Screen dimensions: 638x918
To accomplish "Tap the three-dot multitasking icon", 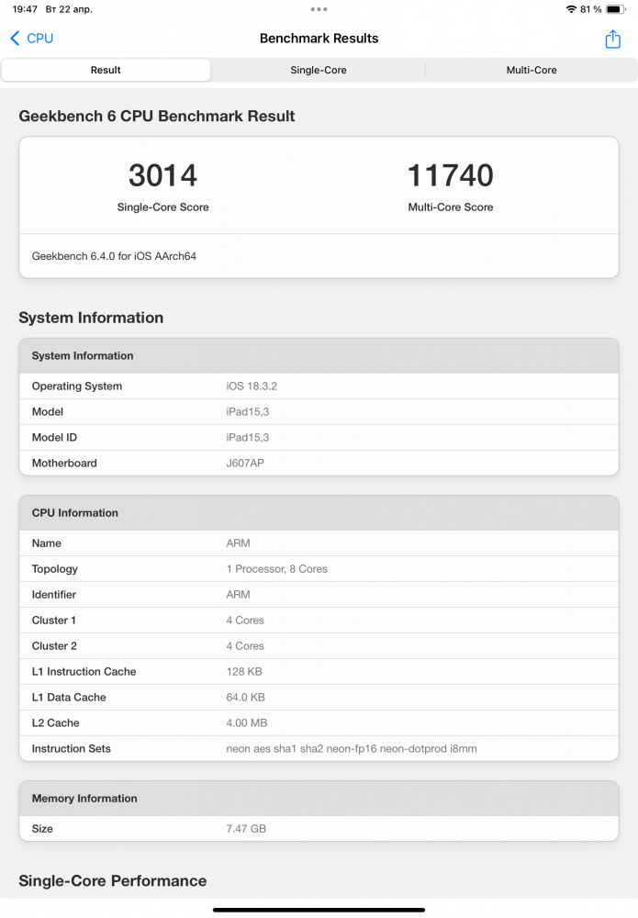I will (x=319, y=9).
